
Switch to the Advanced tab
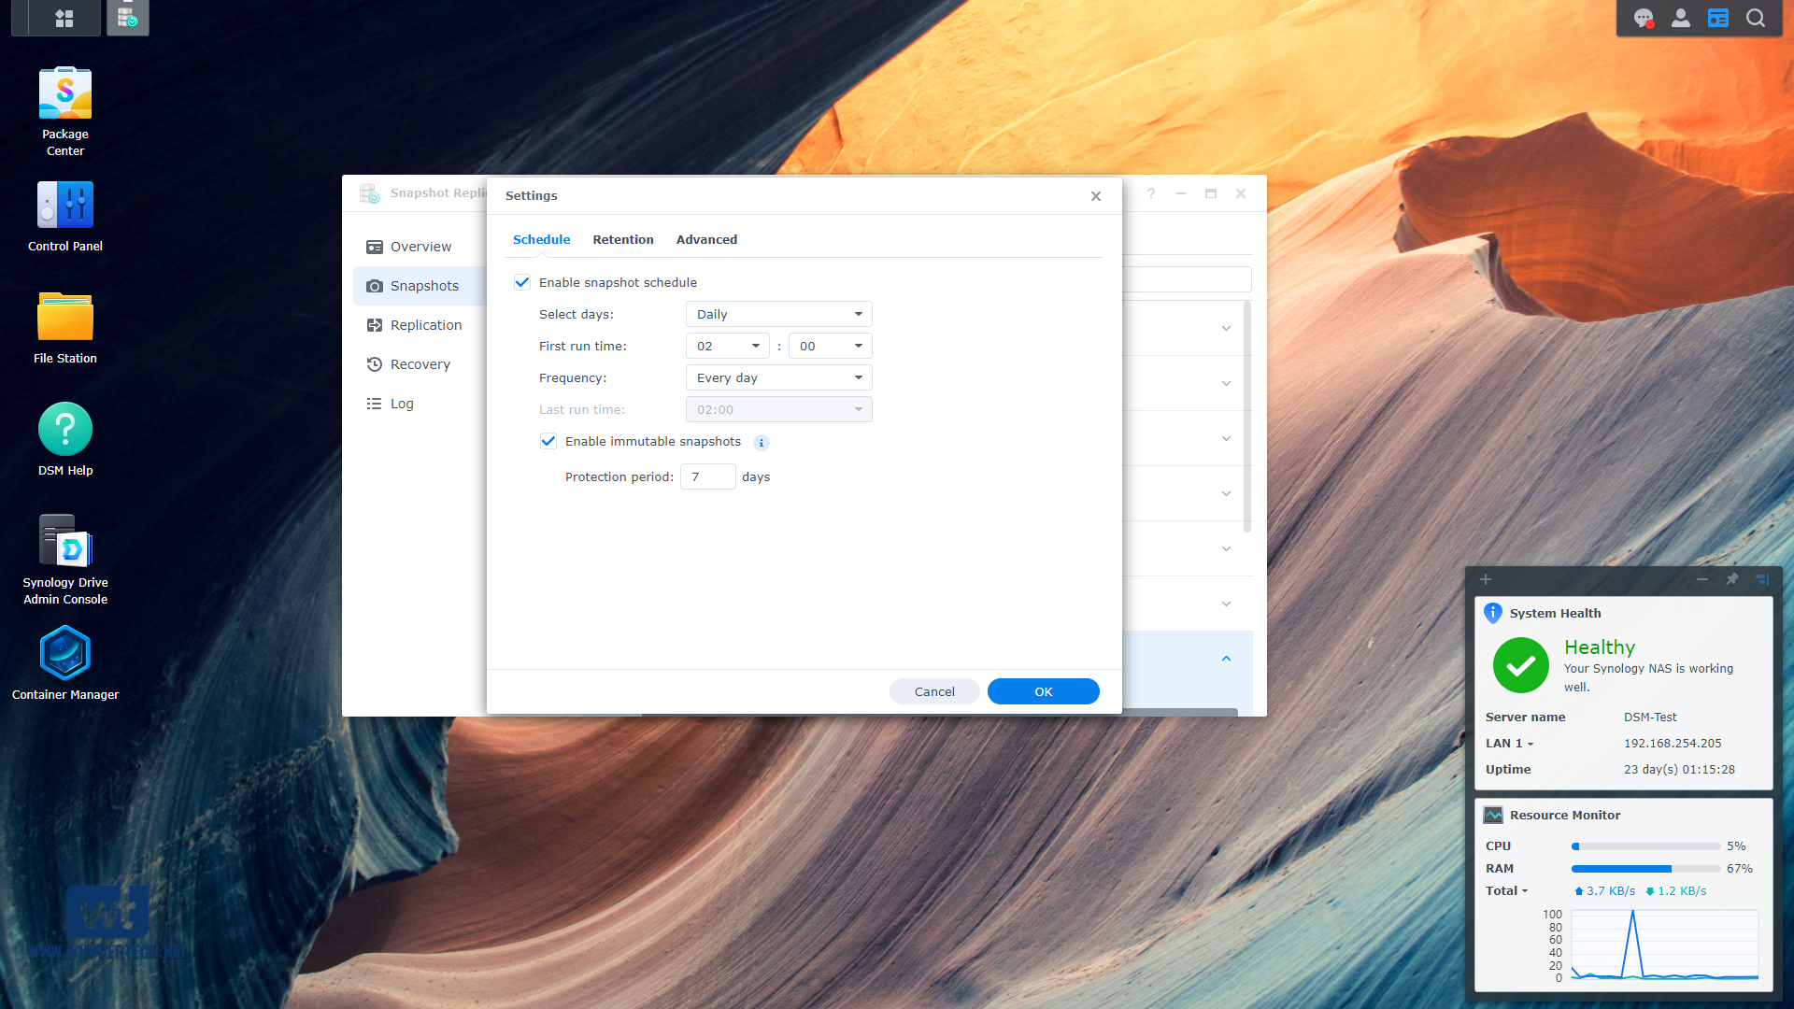click(x=706, y=239)
